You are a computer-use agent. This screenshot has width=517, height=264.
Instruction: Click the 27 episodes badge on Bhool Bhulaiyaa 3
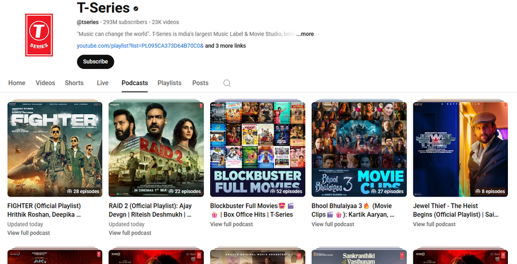(x=387, y=192)
